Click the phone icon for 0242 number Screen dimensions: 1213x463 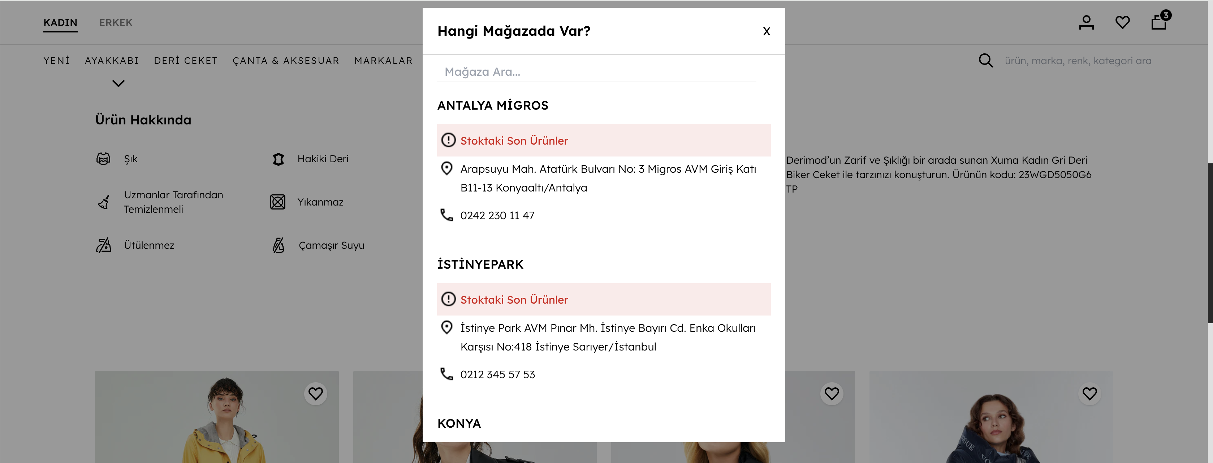[x=446, y=215]
